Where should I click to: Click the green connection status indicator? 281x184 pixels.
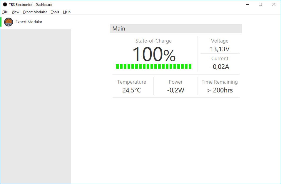pyautogui.click(x=1, y=22)
